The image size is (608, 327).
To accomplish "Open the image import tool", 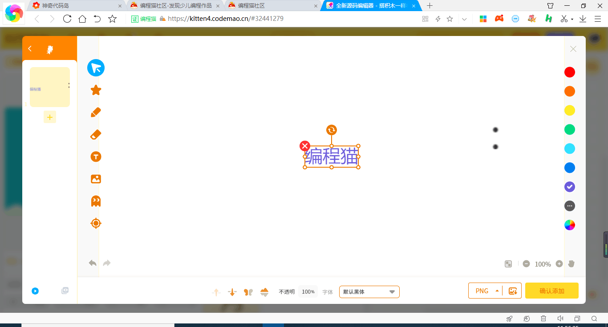I will [96, 179].
